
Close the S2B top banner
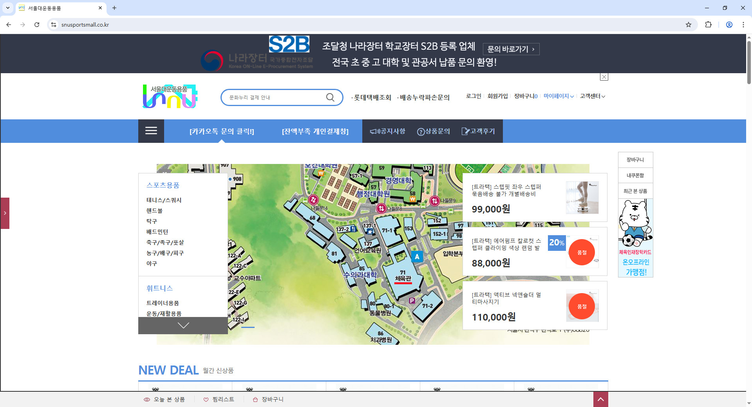tap(604, 77)
